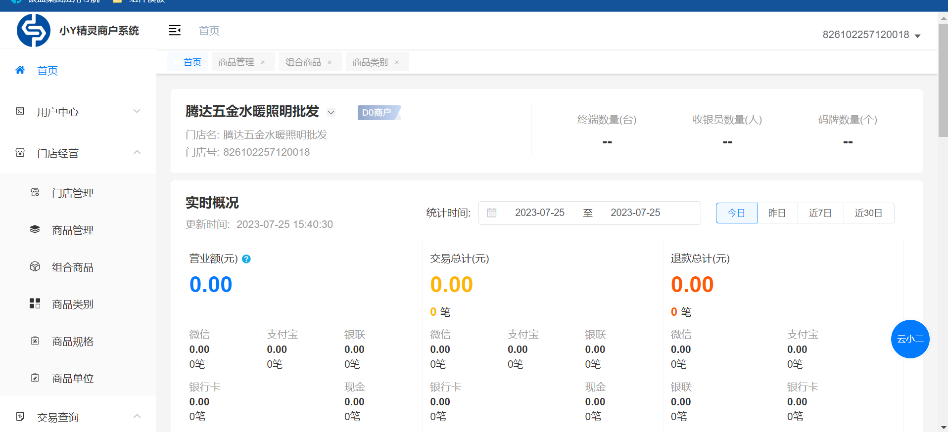Click the end date field in range
This screenshot has height=432, width=948.
(635, 213)
